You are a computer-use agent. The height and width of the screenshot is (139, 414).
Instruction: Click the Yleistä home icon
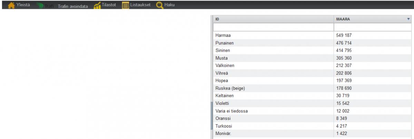click(11, 5)
